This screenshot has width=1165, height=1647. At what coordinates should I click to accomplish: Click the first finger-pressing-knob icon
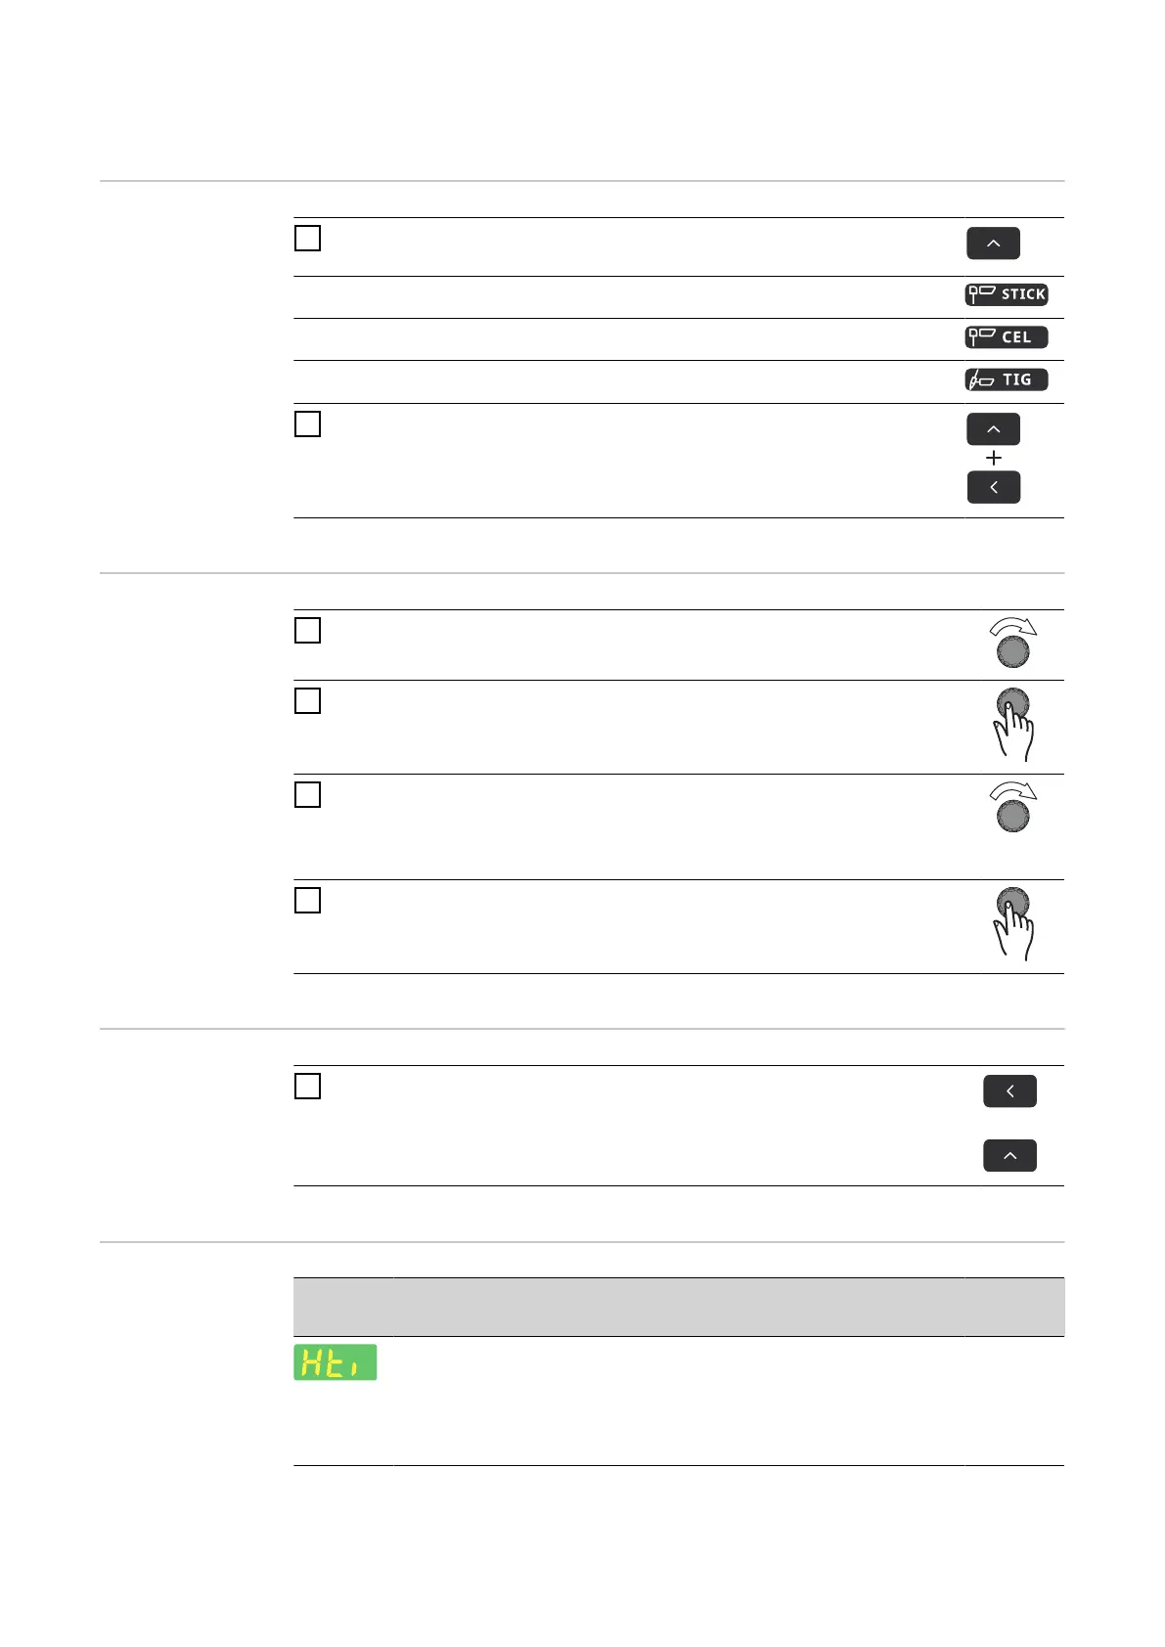coord(1013,725)
